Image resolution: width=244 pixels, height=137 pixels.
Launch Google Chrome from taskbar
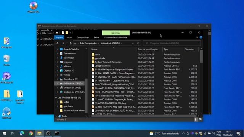(x=30, y=133)
